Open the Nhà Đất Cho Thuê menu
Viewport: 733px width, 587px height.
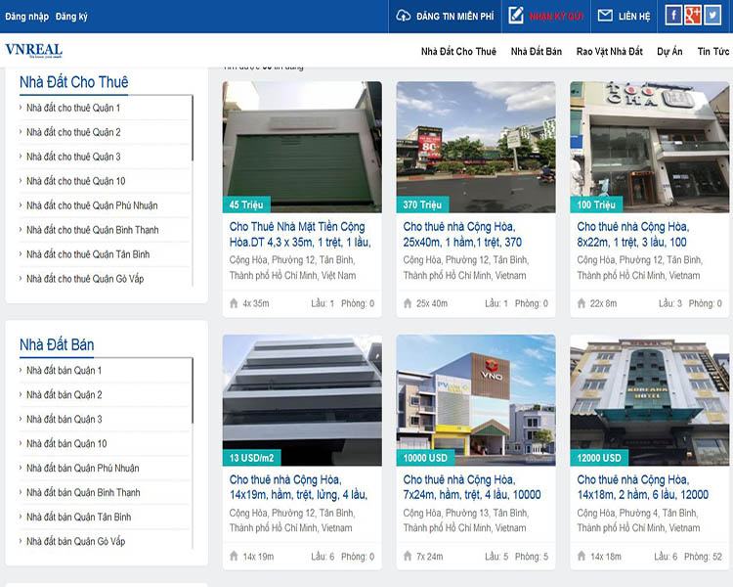(x=458, y=51)
